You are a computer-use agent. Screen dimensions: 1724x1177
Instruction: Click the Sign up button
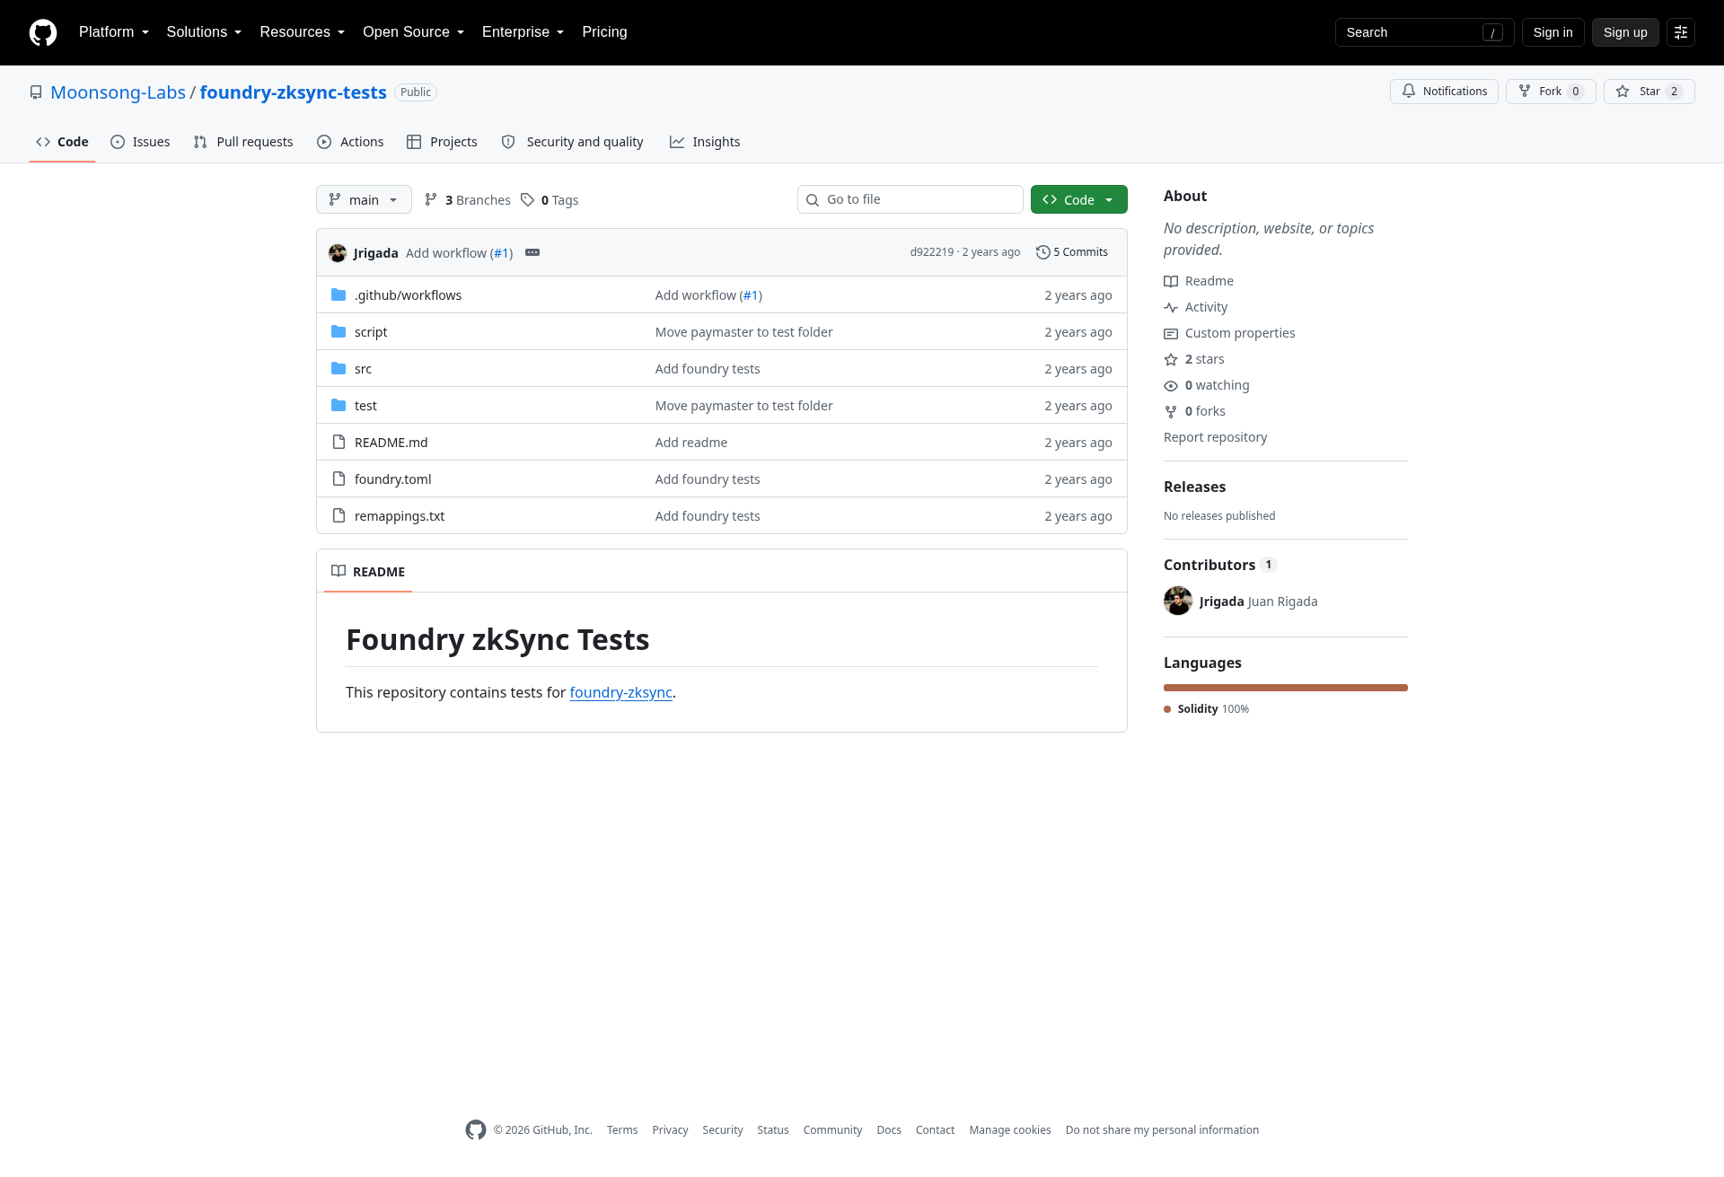pos(1625,32)
